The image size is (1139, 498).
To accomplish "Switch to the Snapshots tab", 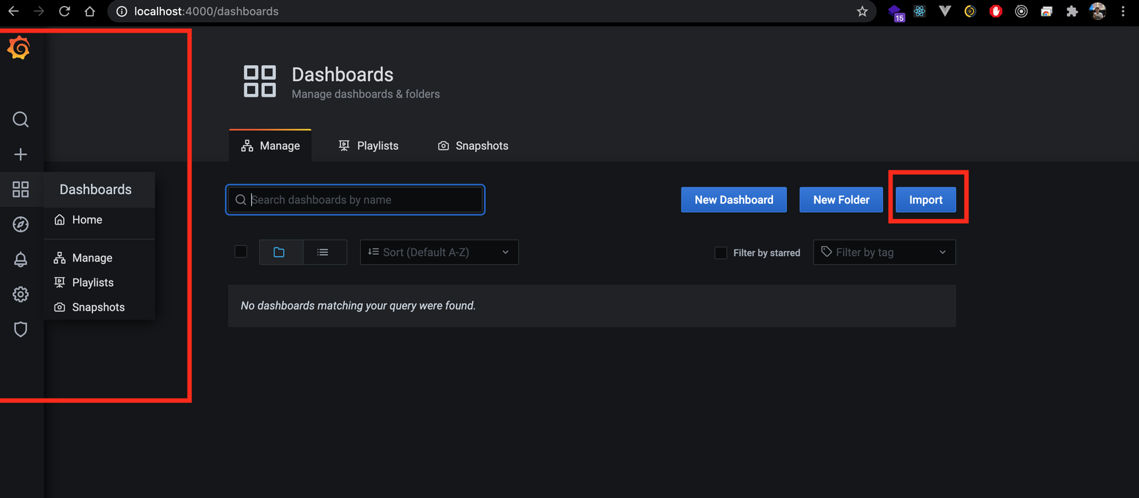I will [473, 146].
